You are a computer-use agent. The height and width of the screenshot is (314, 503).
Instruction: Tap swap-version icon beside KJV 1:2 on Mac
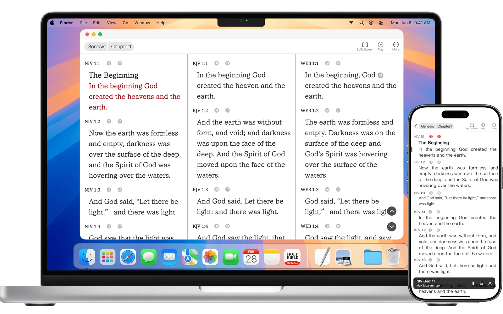point(228,111)
